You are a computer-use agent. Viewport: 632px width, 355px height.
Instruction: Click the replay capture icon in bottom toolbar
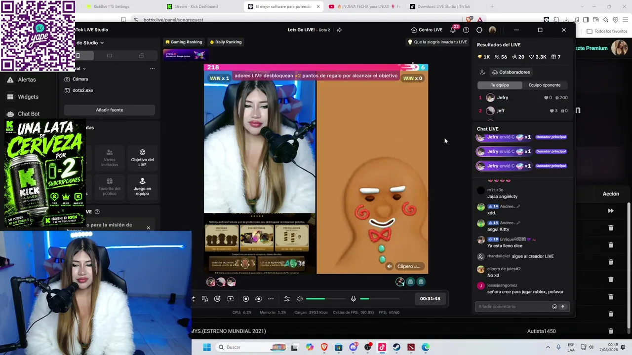tap(258, 299)
